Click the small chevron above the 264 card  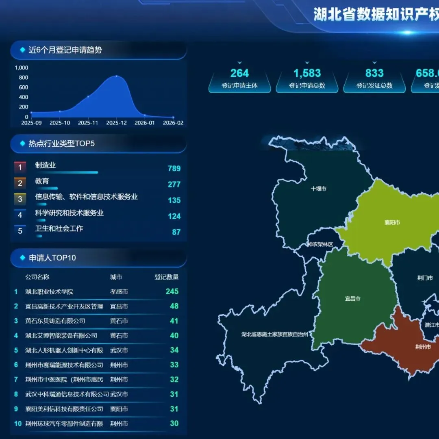click(240, 63)
